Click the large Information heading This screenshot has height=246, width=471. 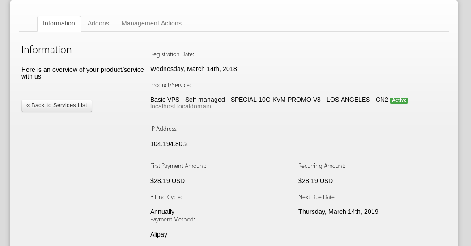[x=47, y=50]
